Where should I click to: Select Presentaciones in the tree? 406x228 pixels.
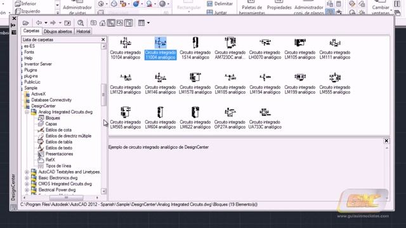(x=59, y=154)
